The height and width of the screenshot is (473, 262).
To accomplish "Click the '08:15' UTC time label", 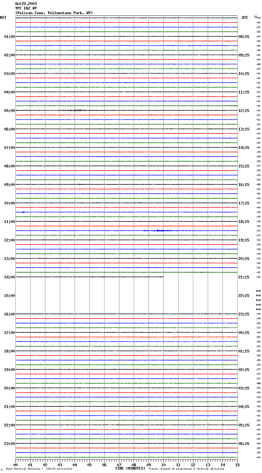I will pos(244,37).
